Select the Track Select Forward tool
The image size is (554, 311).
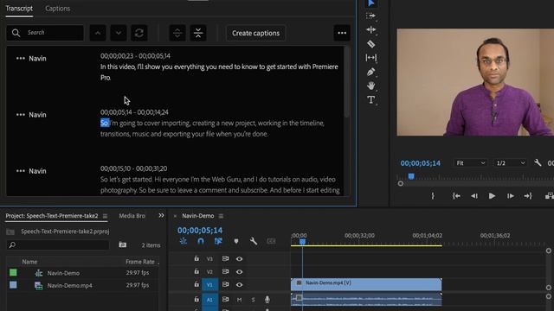pyautogui.click(x=370, y=16)
